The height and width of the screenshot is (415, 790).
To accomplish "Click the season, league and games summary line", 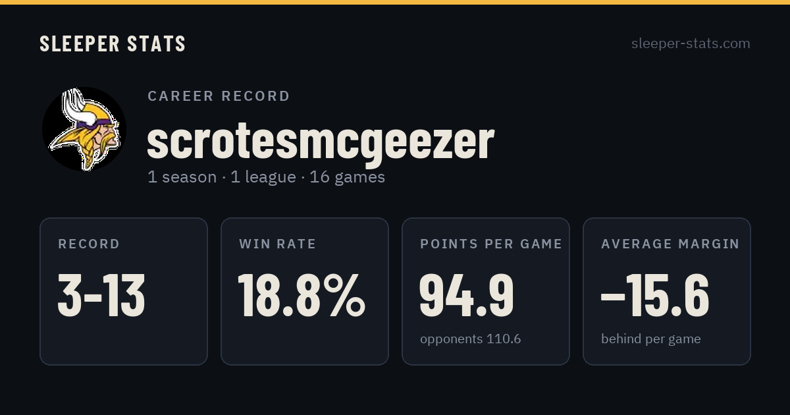I will [266, 177].
